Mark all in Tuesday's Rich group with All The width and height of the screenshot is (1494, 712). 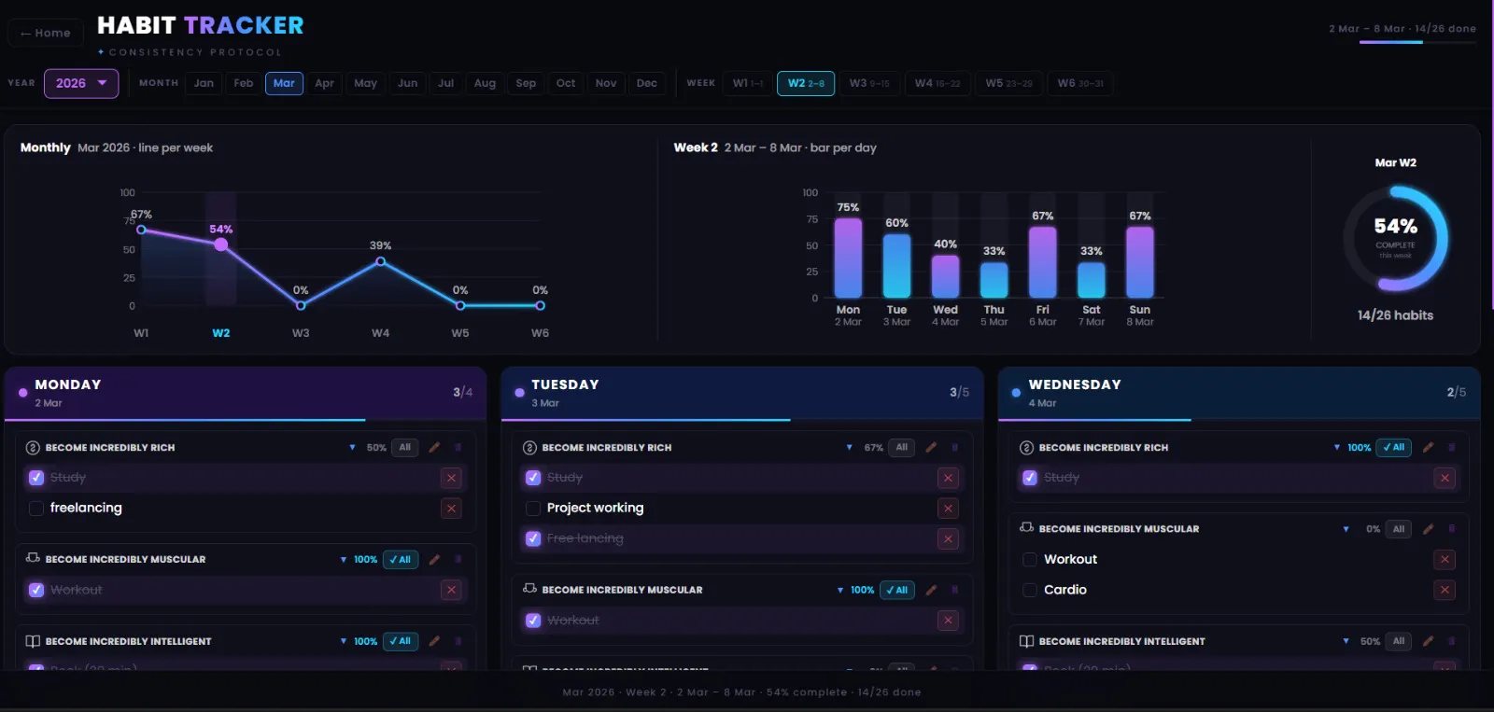[x=902, y=447]
